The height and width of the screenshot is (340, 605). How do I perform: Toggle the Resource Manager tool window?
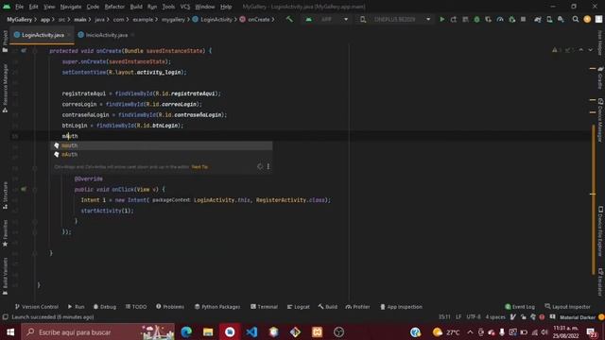pos(5,88)
